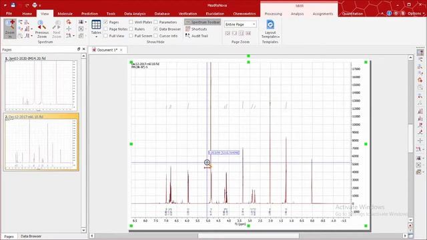
Task: Collapse the ribbon with the up chevron
Action: tap(382, 13)
